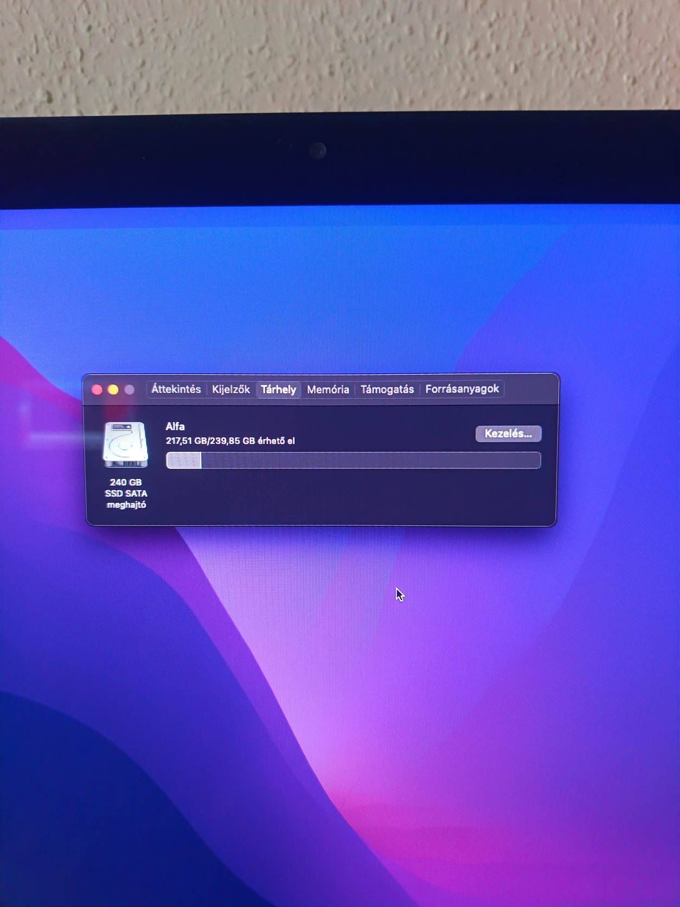Open the Forrásanyagok tab
The width and height of the screenshot is (680, 907).
[462, 389]
